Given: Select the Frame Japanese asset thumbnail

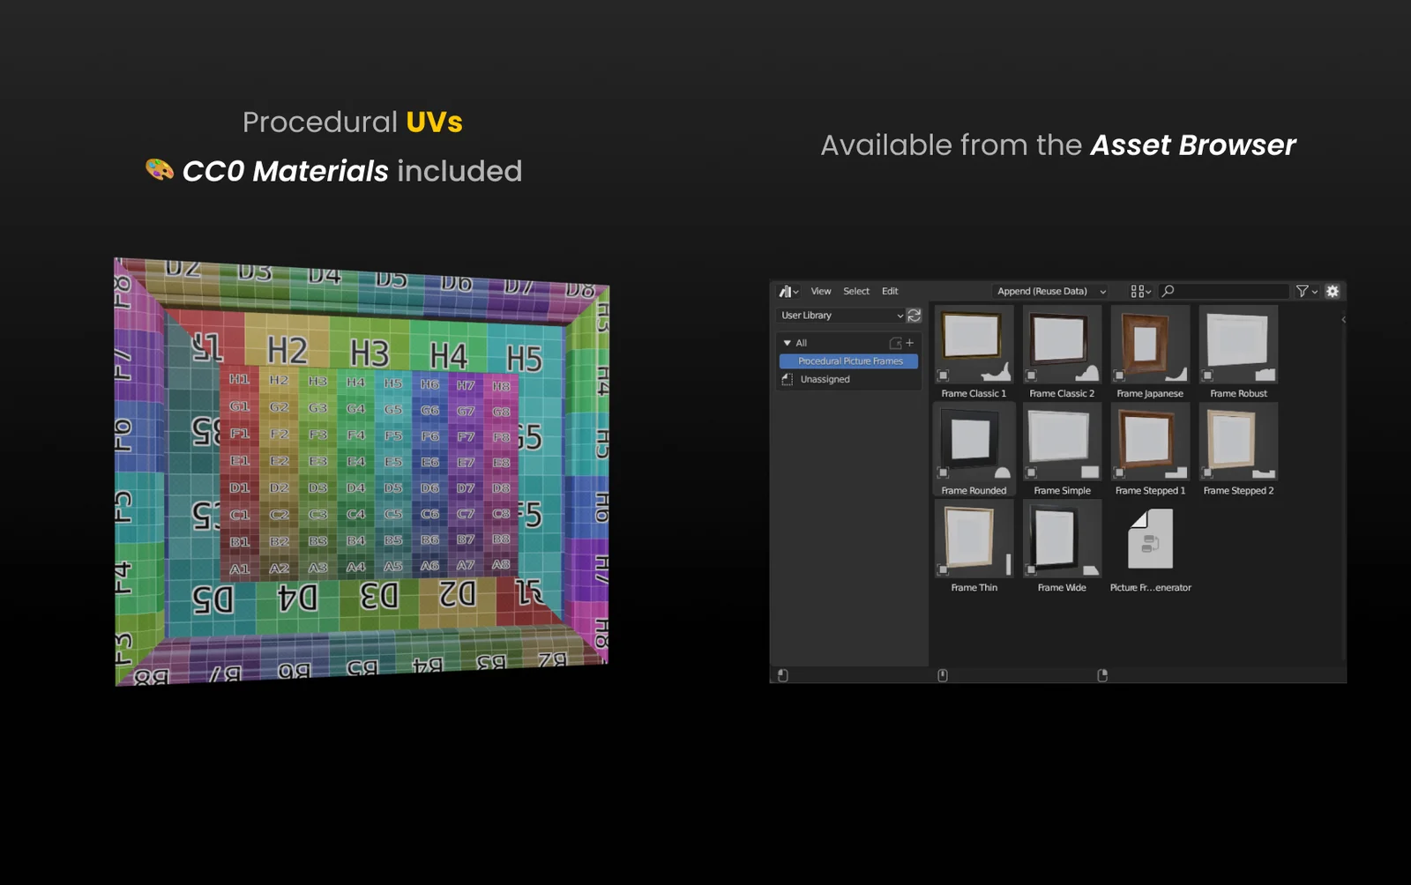Looking at the screenshot, I should click(1150, 345).
